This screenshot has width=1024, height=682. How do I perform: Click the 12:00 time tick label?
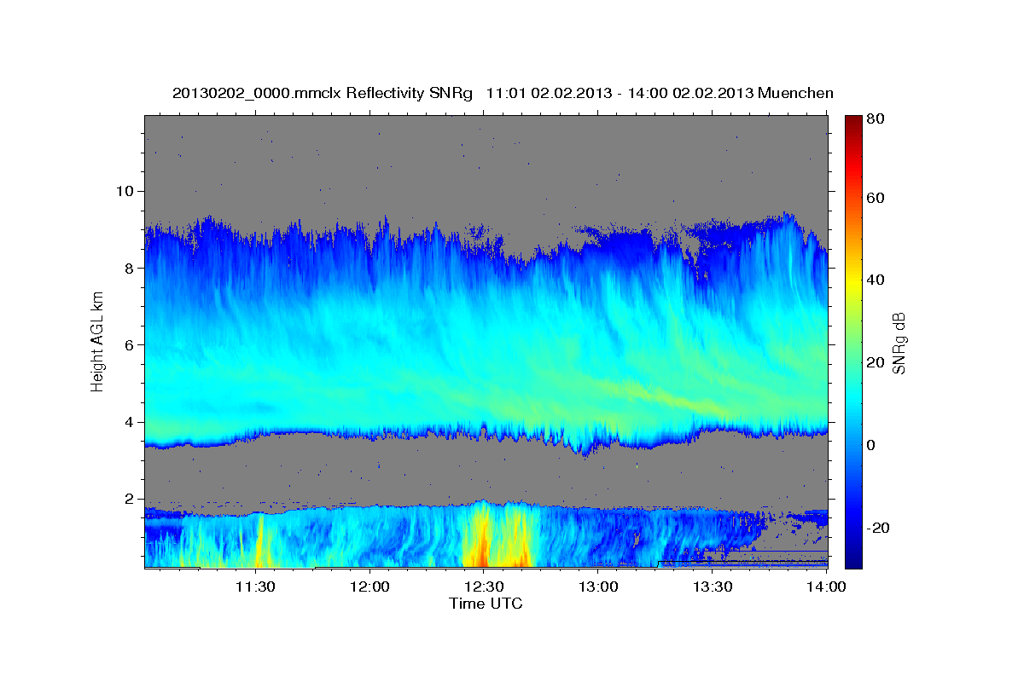point(369,587)
